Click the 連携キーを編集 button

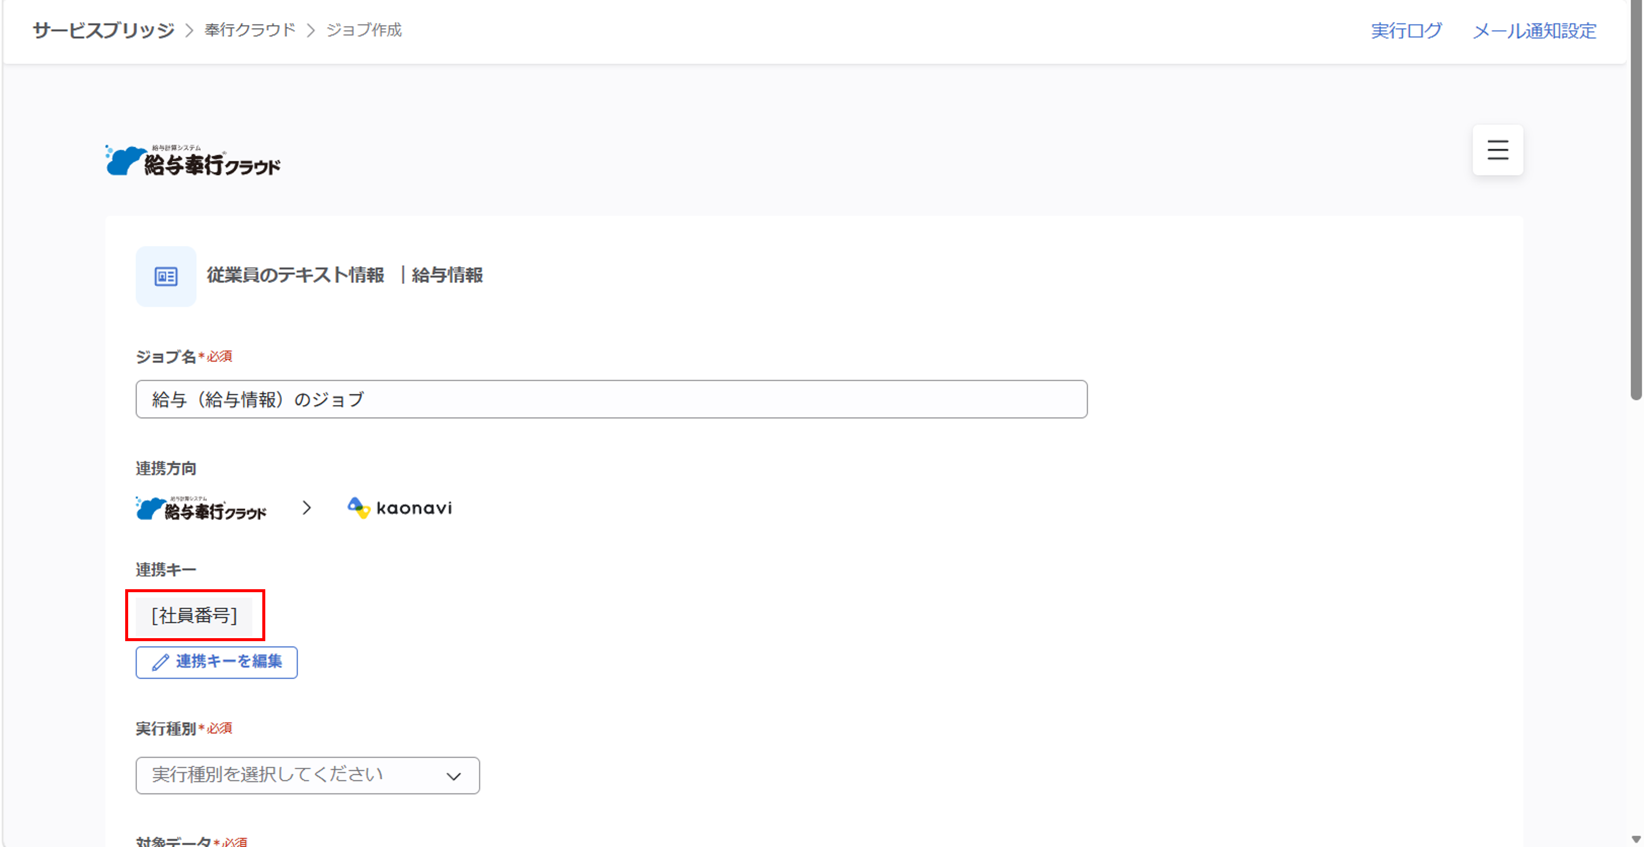[216, 662]
